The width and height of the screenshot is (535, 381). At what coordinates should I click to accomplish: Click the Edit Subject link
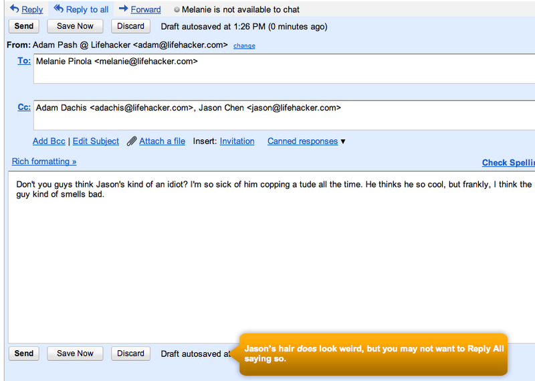pyautogui.click(x=96, y=141)
